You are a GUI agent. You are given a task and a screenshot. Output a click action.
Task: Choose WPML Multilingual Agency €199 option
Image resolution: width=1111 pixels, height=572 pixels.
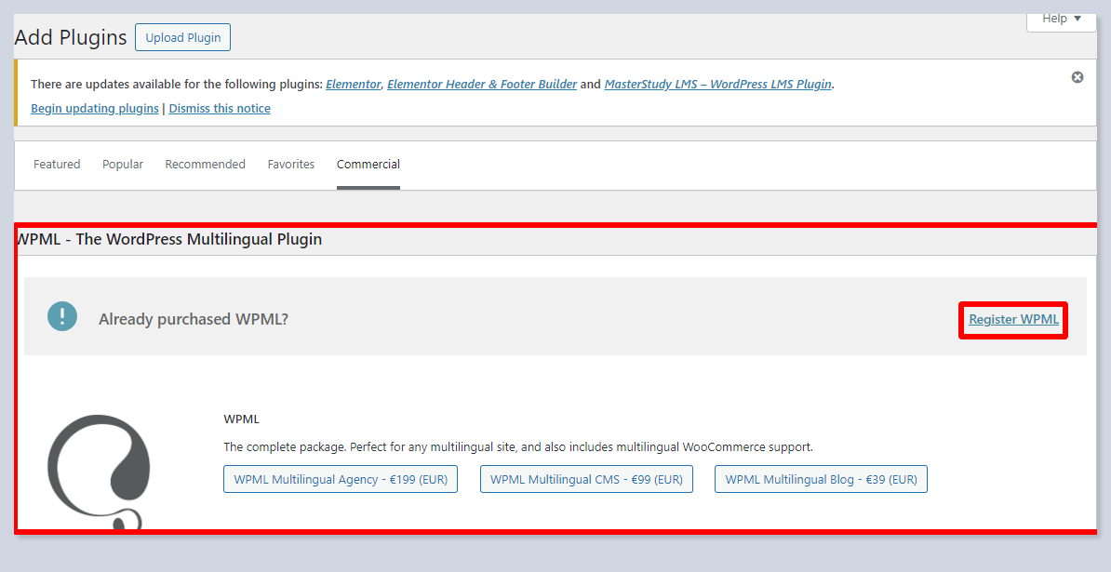coord(341,480)
